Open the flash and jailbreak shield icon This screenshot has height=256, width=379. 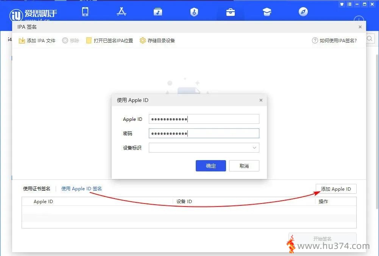tap(194, 12)
